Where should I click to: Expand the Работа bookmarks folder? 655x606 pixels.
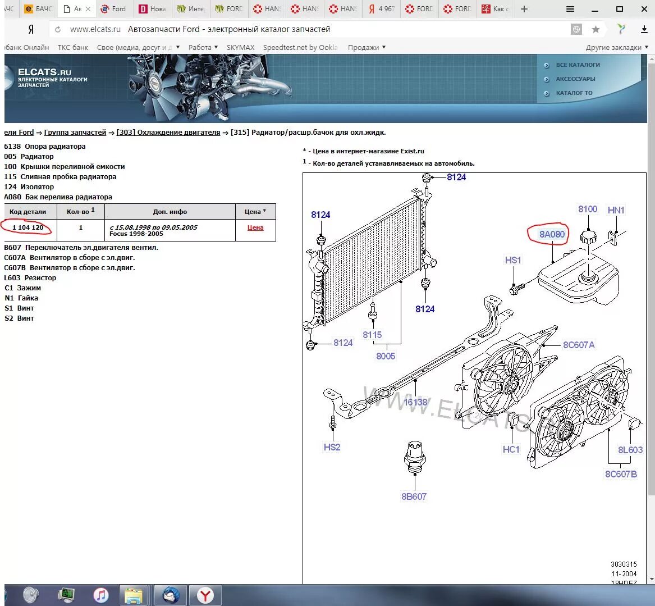[x=203, y=48]
